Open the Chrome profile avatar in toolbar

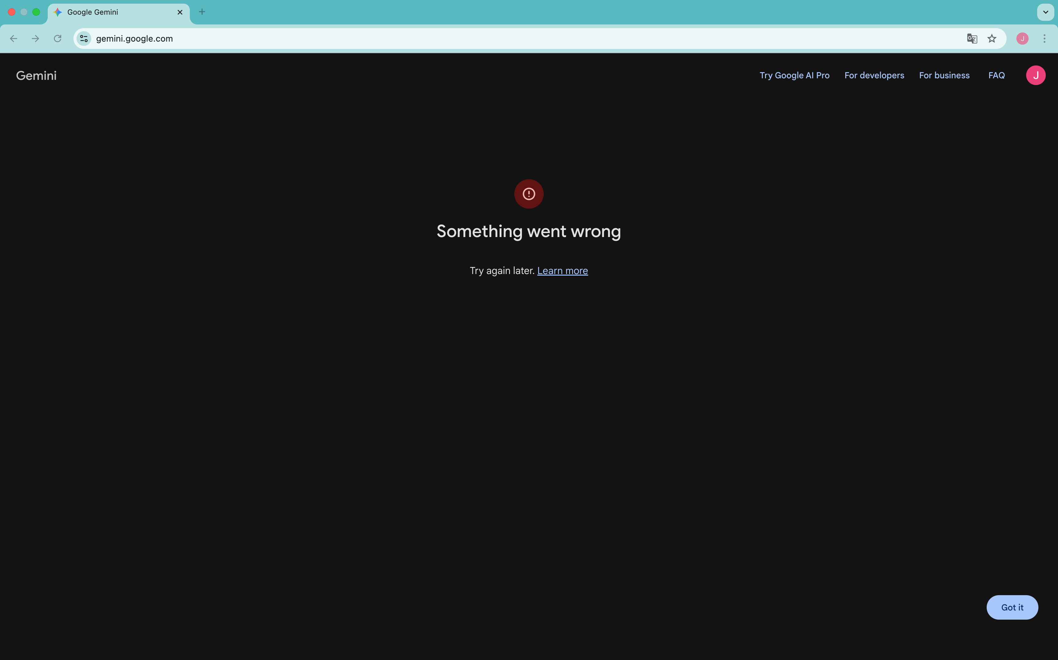tap(1022, 39)
